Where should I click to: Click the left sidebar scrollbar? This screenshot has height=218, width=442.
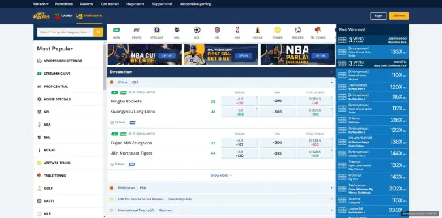coord(105,67)
